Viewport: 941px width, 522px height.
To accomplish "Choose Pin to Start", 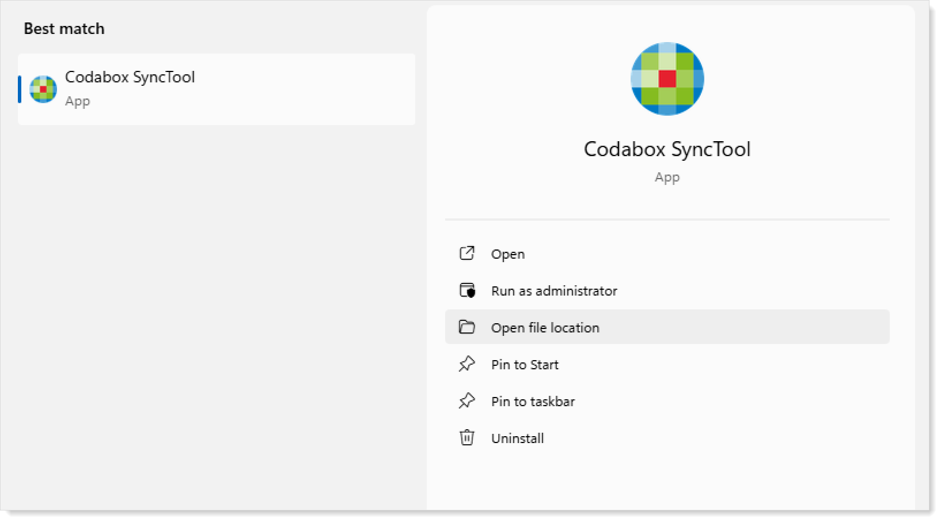I will point(667,364).
